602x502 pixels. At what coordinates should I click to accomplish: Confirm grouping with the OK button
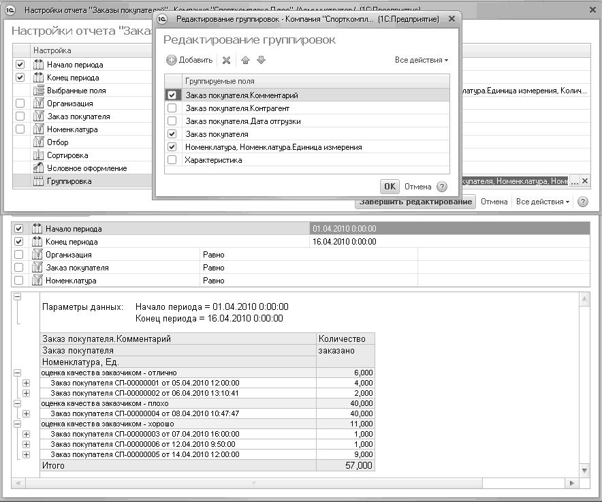point(390,187)
